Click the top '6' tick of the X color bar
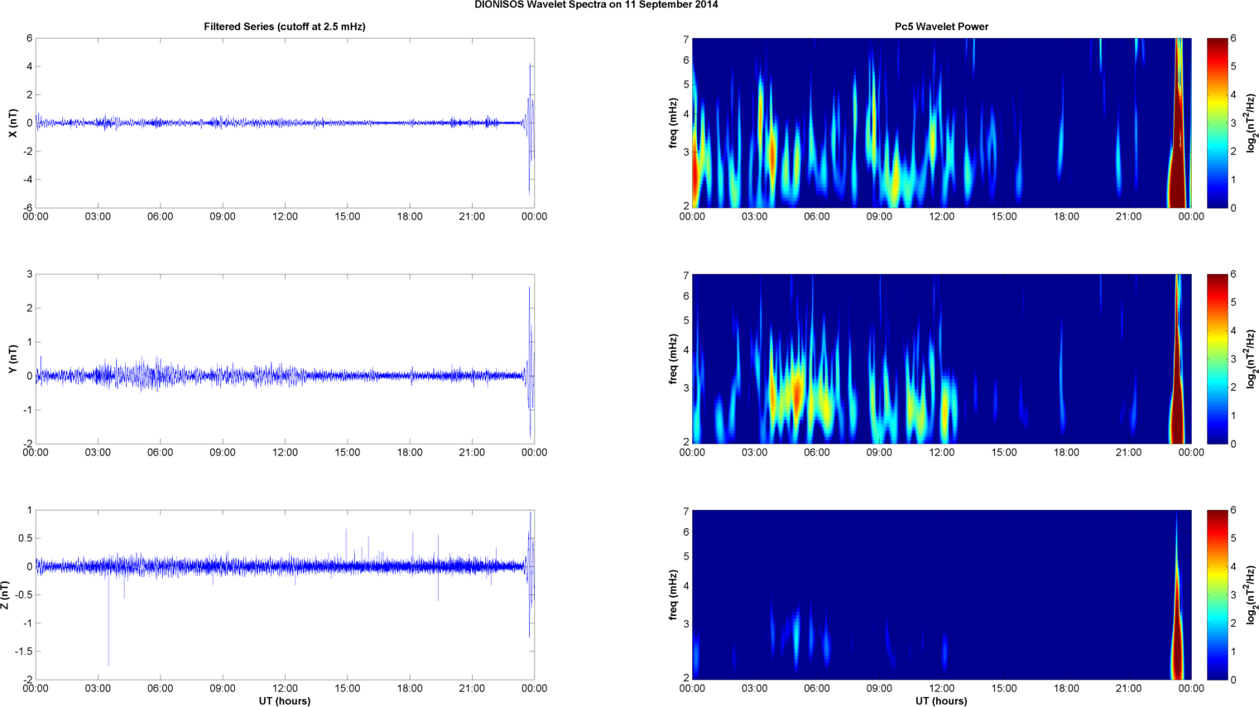The image size is (1259, 707). 1233,38
